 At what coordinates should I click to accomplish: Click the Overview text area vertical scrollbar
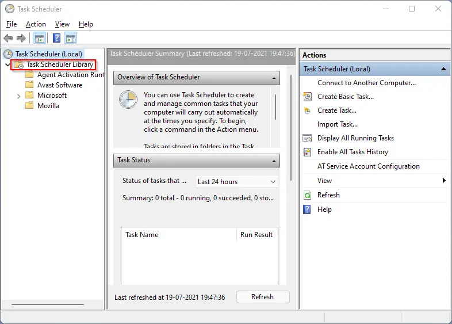pos(275,106)
